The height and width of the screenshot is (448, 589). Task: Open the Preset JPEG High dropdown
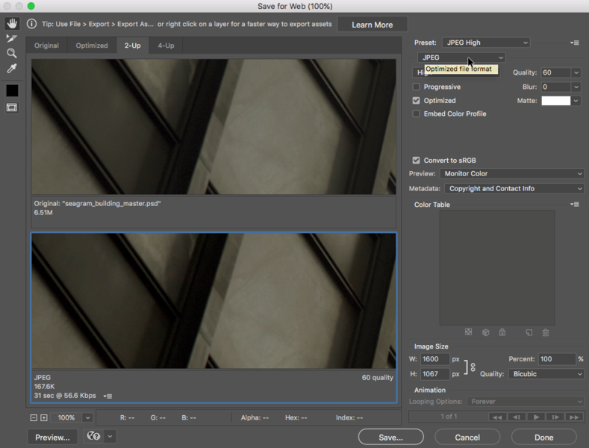tap(485, 43)
